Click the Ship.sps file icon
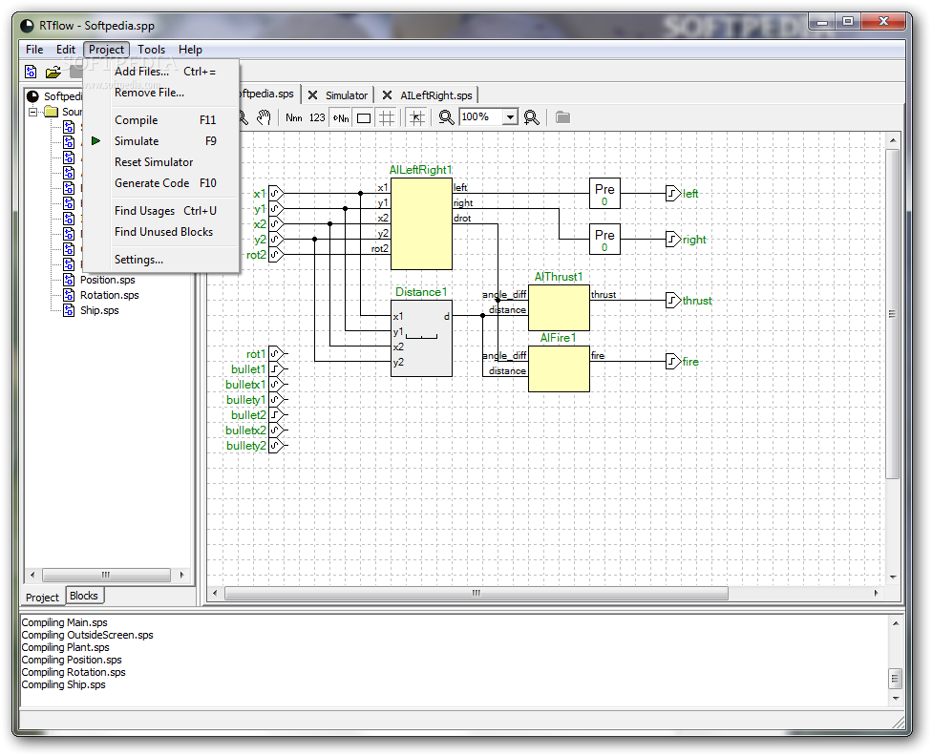The width and height of the screenshot is (932, 756). pos(69,310)
